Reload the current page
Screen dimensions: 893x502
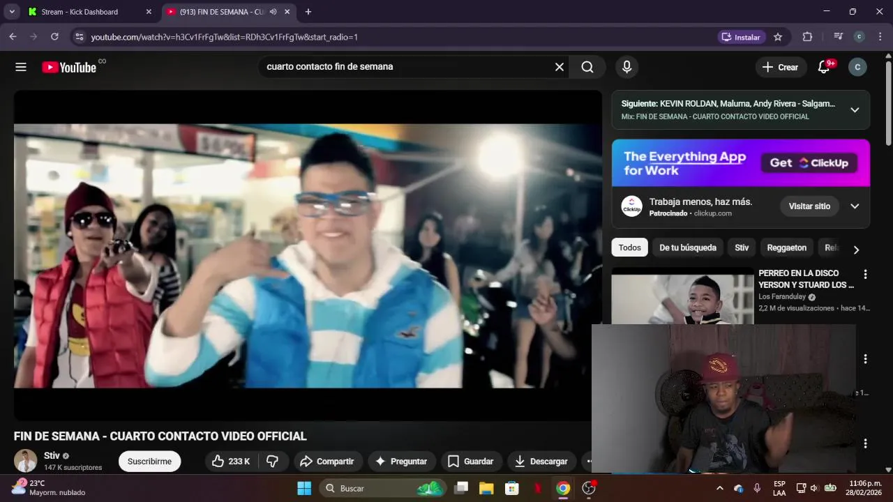tap(54, 37)
